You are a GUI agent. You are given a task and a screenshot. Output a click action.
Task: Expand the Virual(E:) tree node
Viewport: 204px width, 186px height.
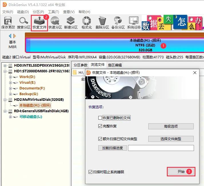(x=10, y=83)
